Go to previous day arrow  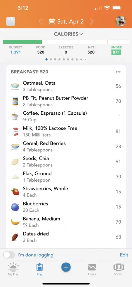[40, 22]
